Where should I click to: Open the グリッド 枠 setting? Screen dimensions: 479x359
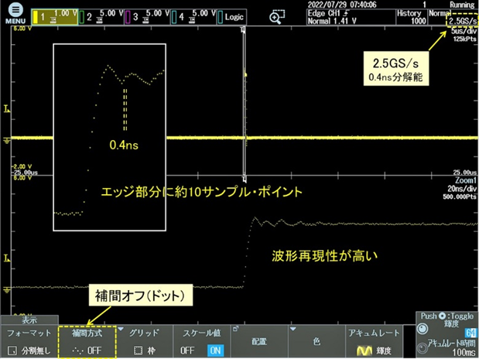(145, 341)
